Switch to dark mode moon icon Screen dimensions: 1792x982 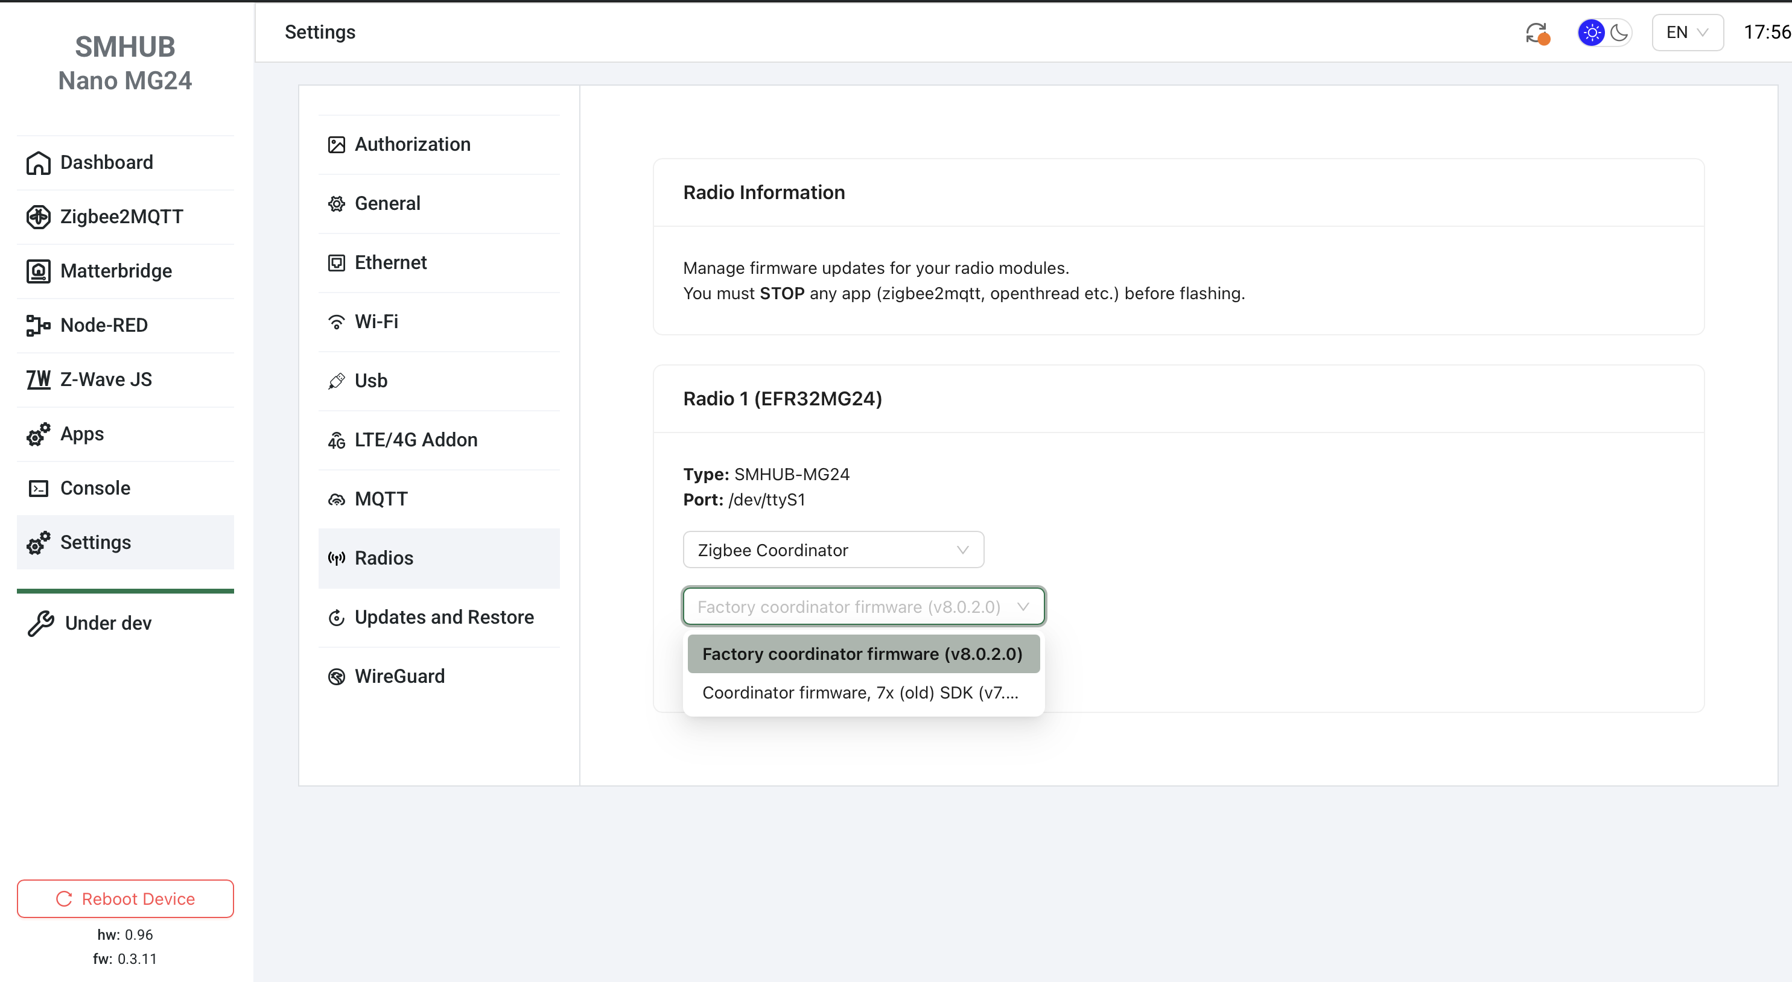click(1619, 33)
